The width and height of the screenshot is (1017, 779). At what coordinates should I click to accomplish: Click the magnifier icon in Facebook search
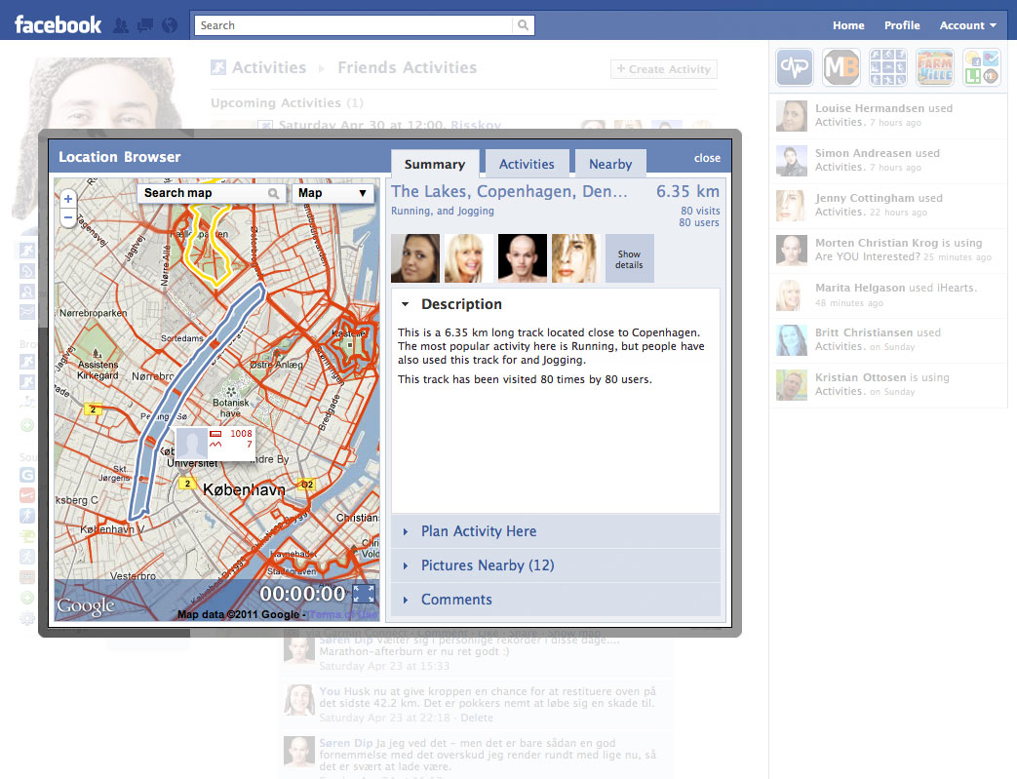[x=524, y=25]
